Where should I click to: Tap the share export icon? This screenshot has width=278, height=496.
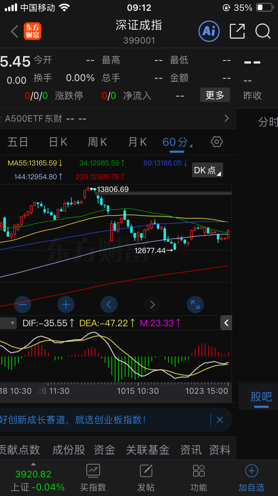click(237, 31)
